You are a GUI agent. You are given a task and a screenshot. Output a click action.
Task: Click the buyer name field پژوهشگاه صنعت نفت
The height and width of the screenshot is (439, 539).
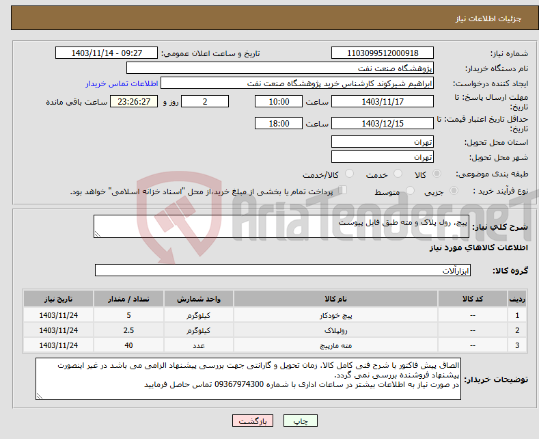pos(280,68)
